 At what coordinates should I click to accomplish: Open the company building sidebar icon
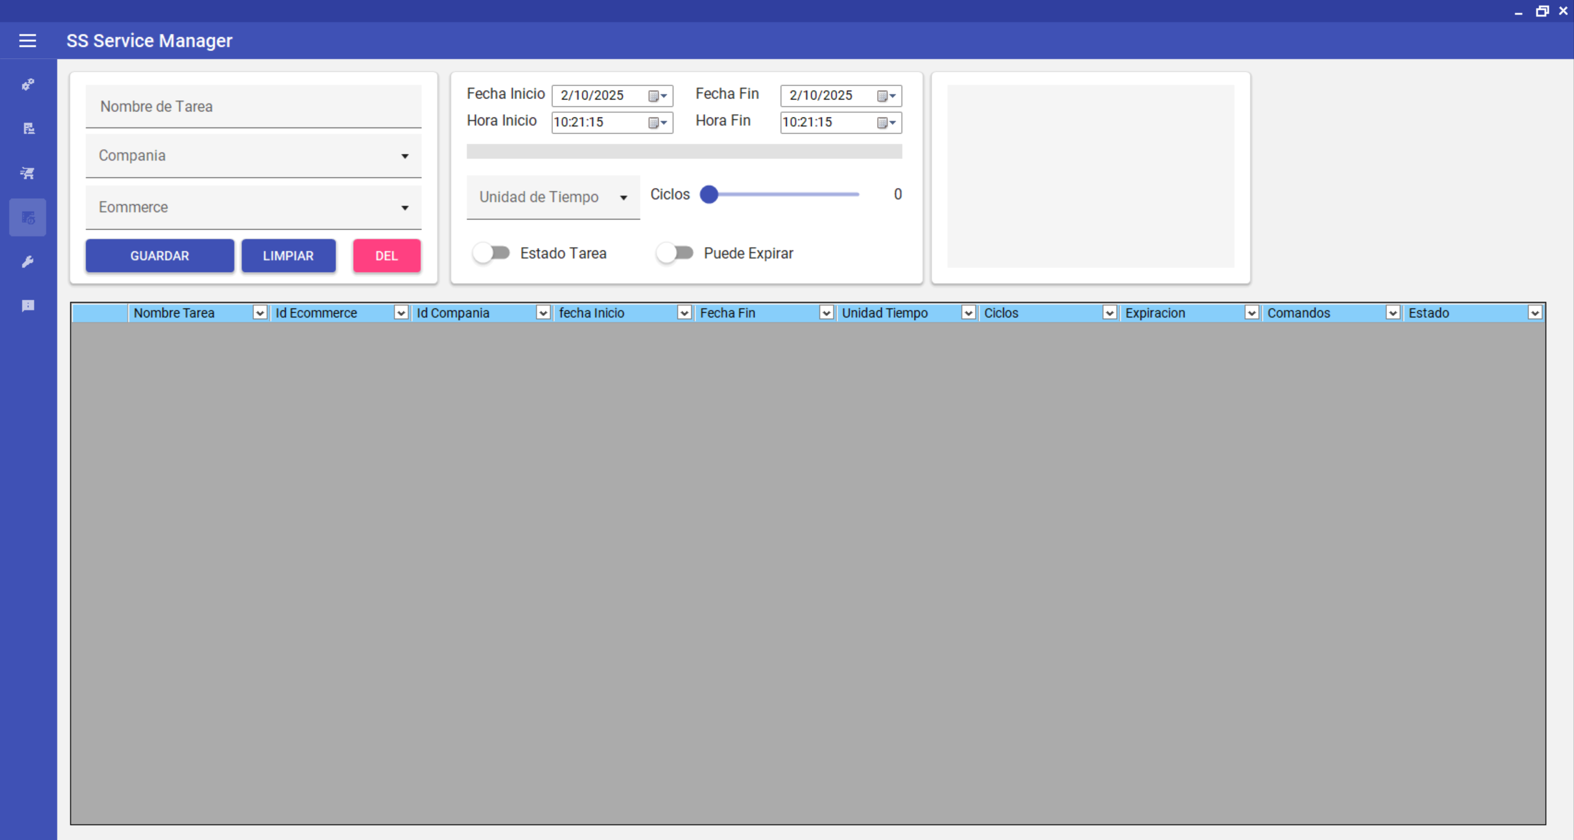click(x=28, y=128)
